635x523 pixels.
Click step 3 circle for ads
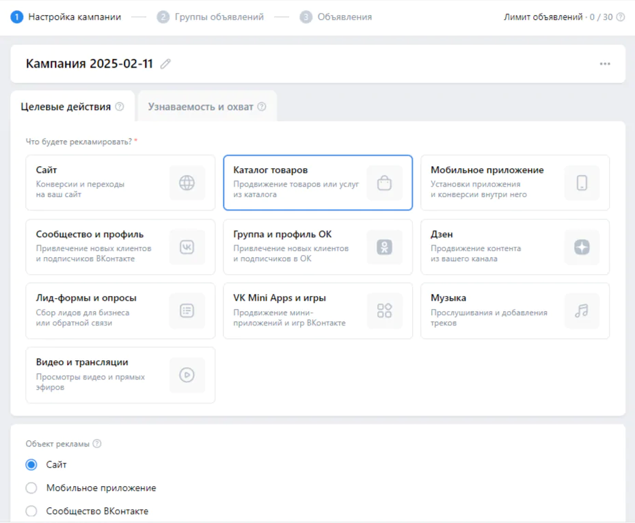pyautogui.click(x=306, y=17)
